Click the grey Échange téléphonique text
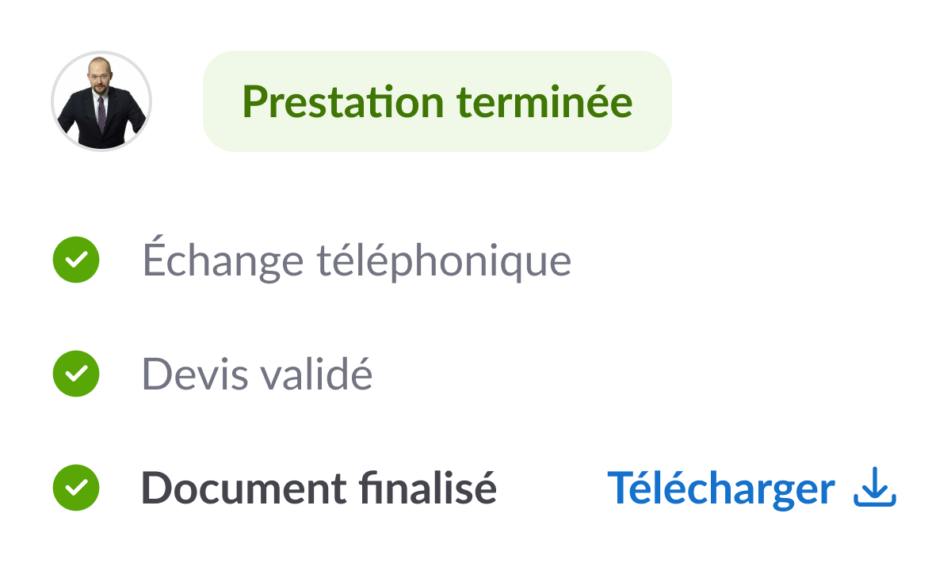 tap(357, 260)
